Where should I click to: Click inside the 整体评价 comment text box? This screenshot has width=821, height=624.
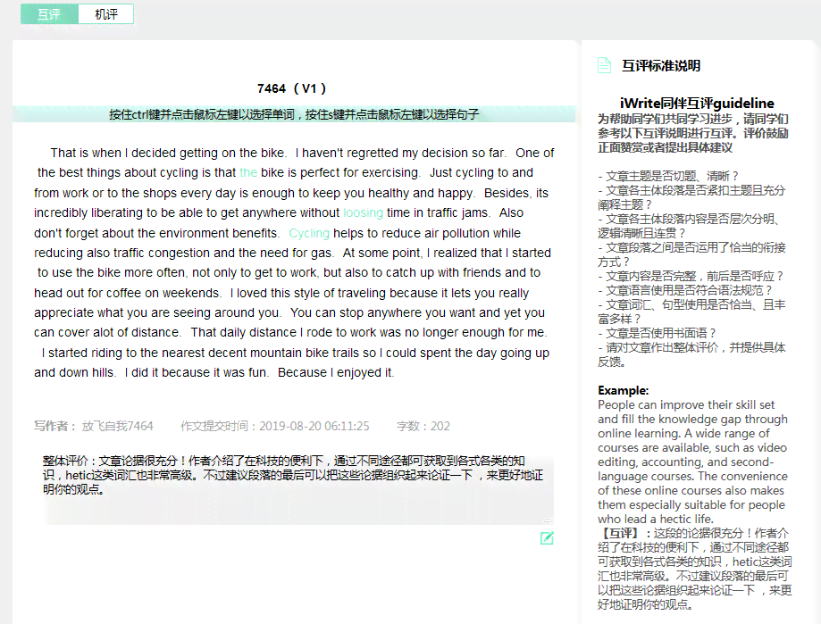[x=297, y=488]
